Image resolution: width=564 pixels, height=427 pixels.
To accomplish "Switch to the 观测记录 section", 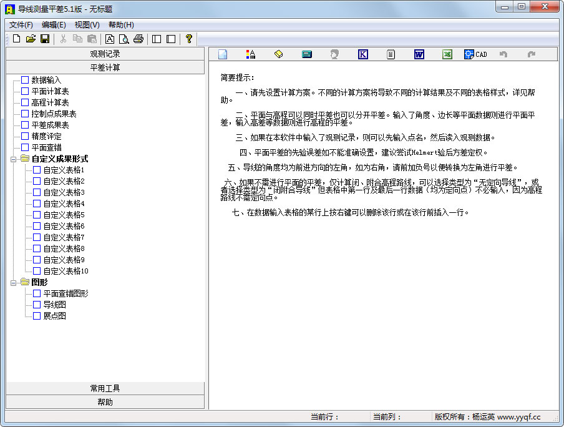I will point(105,54).
